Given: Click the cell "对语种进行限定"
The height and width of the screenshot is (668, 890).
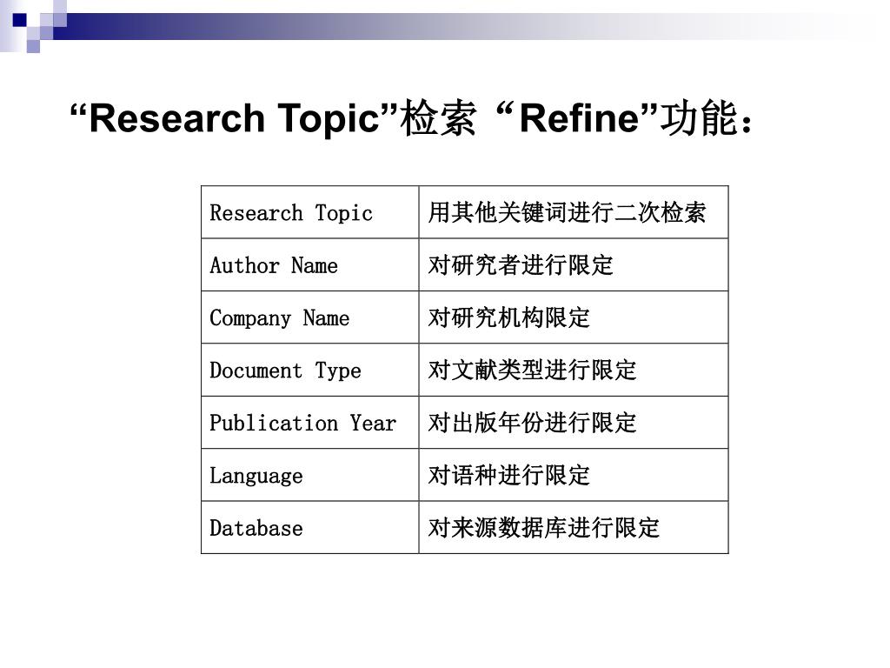Looking at the screenshot, I should [574, 475].
